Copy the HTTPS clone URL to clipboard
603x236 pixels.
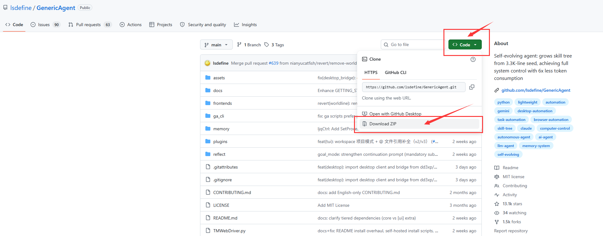472,87
